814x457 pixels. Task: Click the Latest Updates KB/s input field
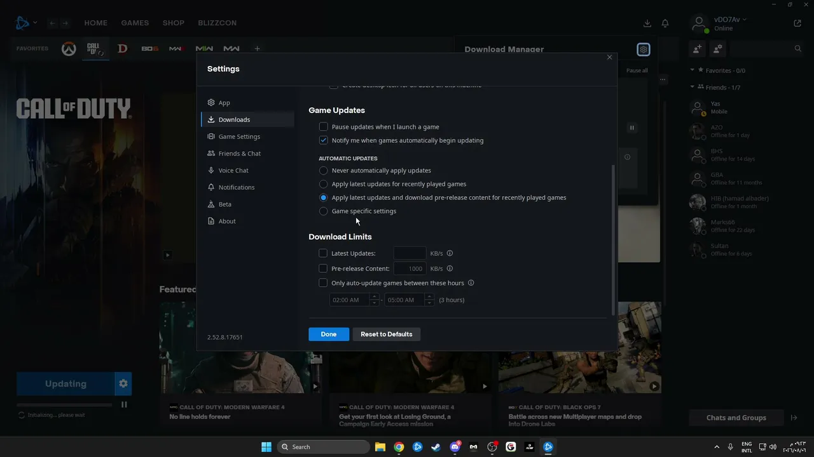410,253
